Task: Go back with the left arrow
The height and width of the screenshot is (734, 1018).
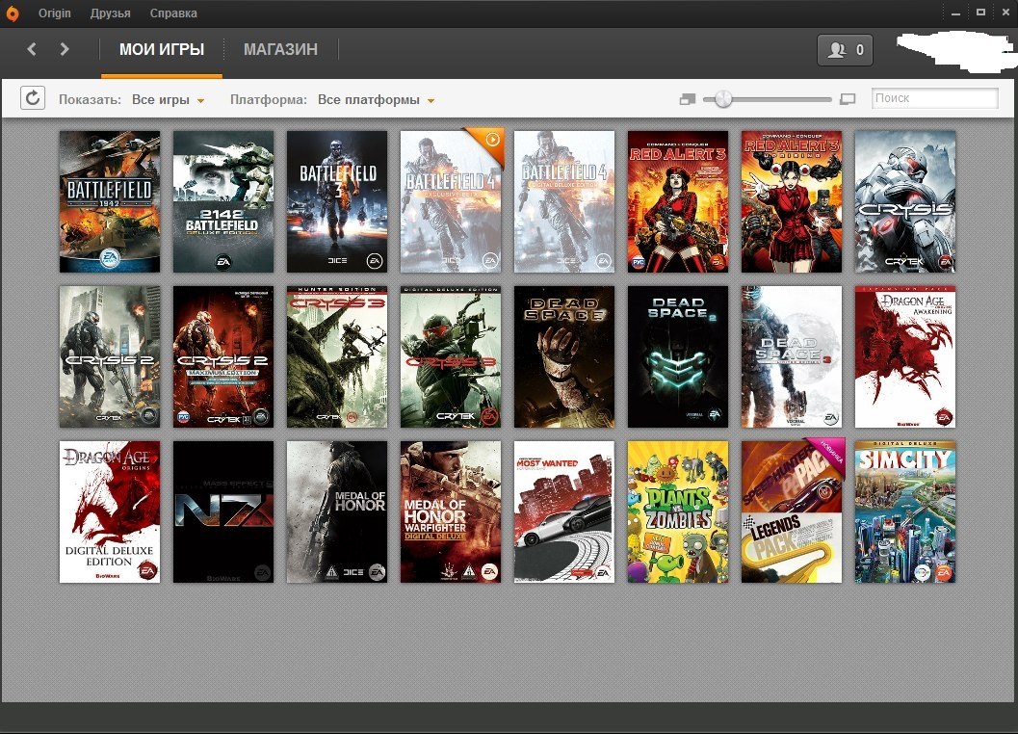Action: 31,49
